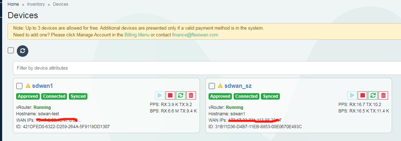
Task: Click Devices in breadcrumb trail
Action: (x=61, y=4)
